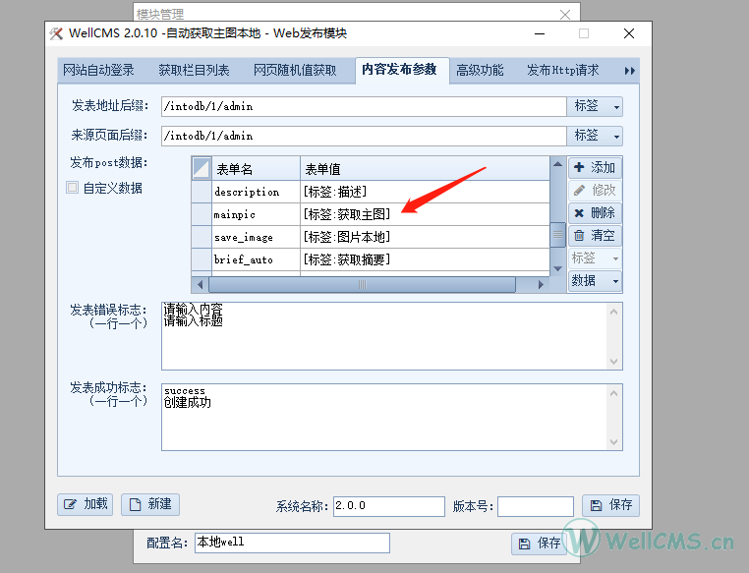Screen dimensions: 749x573
Task: Click the 加载 (load) button
Action: 85,504
